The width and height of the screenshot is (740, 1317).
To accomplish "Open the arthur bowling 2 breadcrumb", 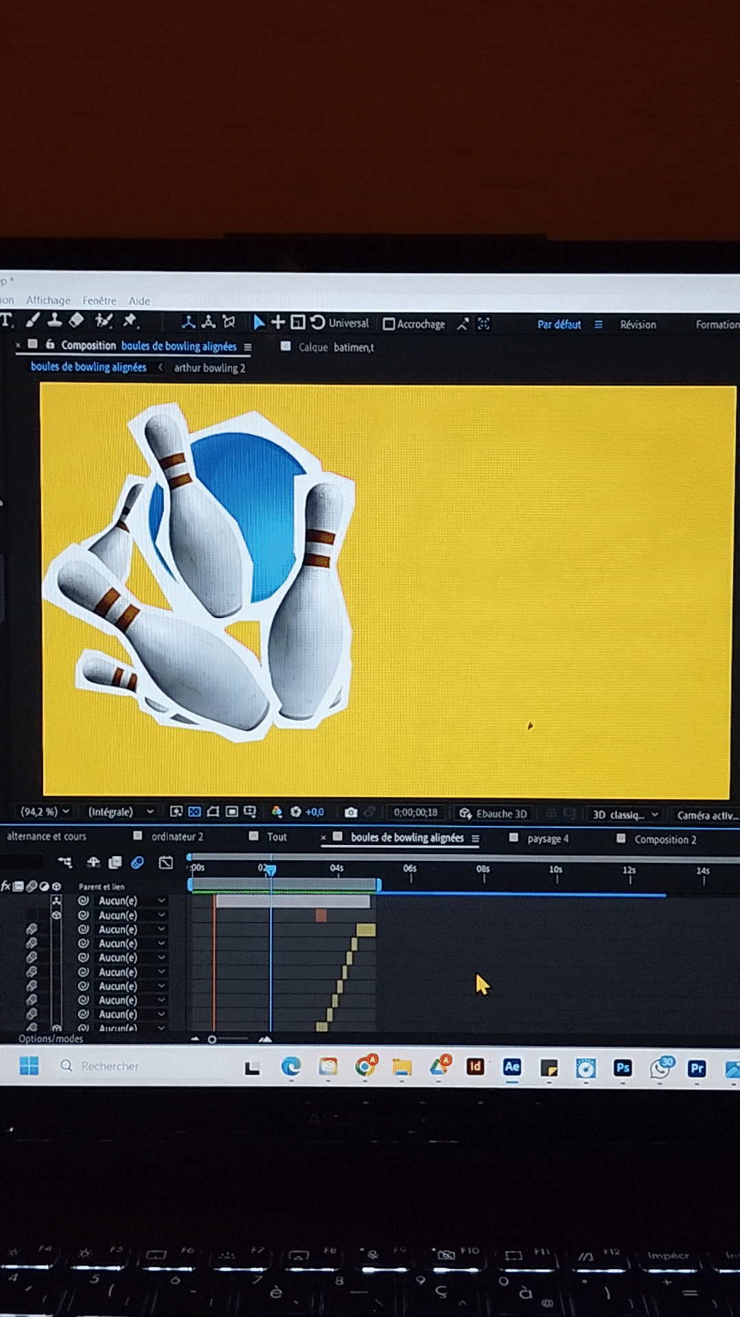I will [210, 368].
